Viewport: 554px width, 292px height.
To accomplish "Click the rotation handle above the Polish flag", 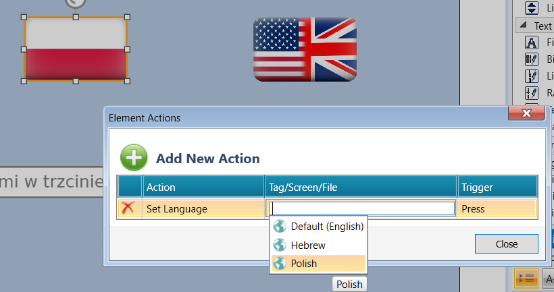I will pos(76,3).
